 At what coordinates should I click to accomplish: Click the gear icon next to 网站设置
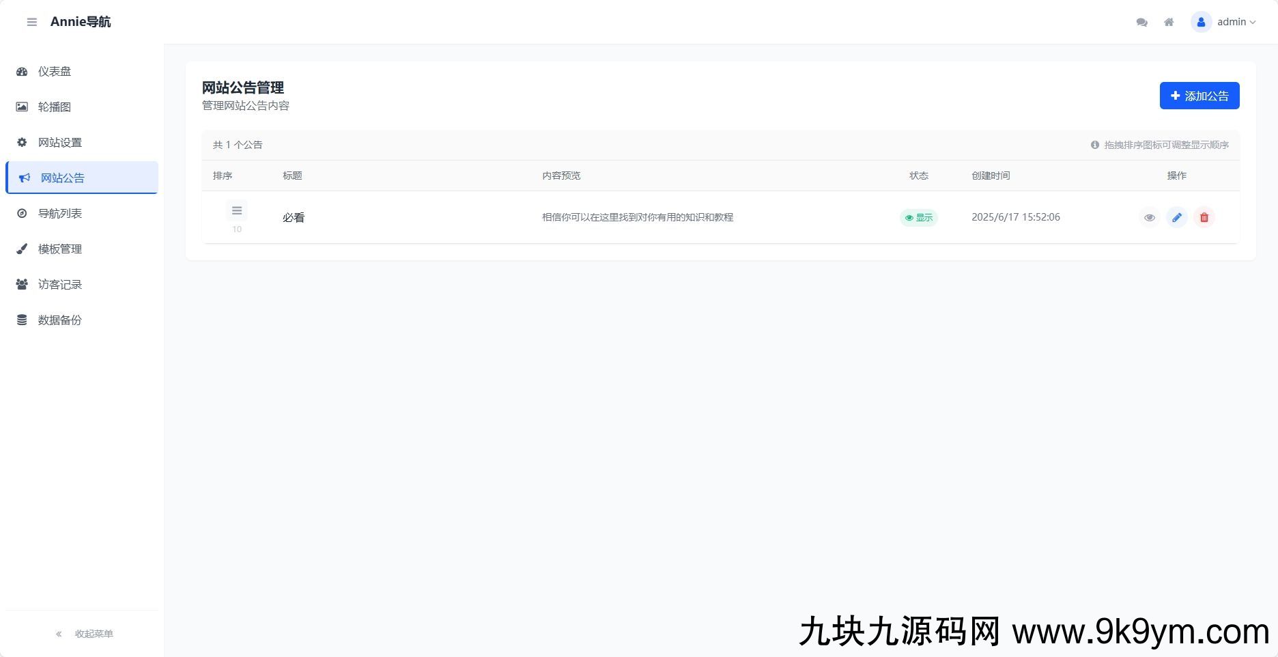click(22, 142)
